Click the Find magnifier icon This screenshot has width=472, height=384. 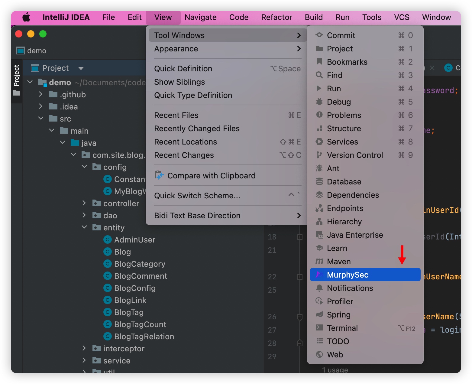pyautogui.click(x=319, y=75)
